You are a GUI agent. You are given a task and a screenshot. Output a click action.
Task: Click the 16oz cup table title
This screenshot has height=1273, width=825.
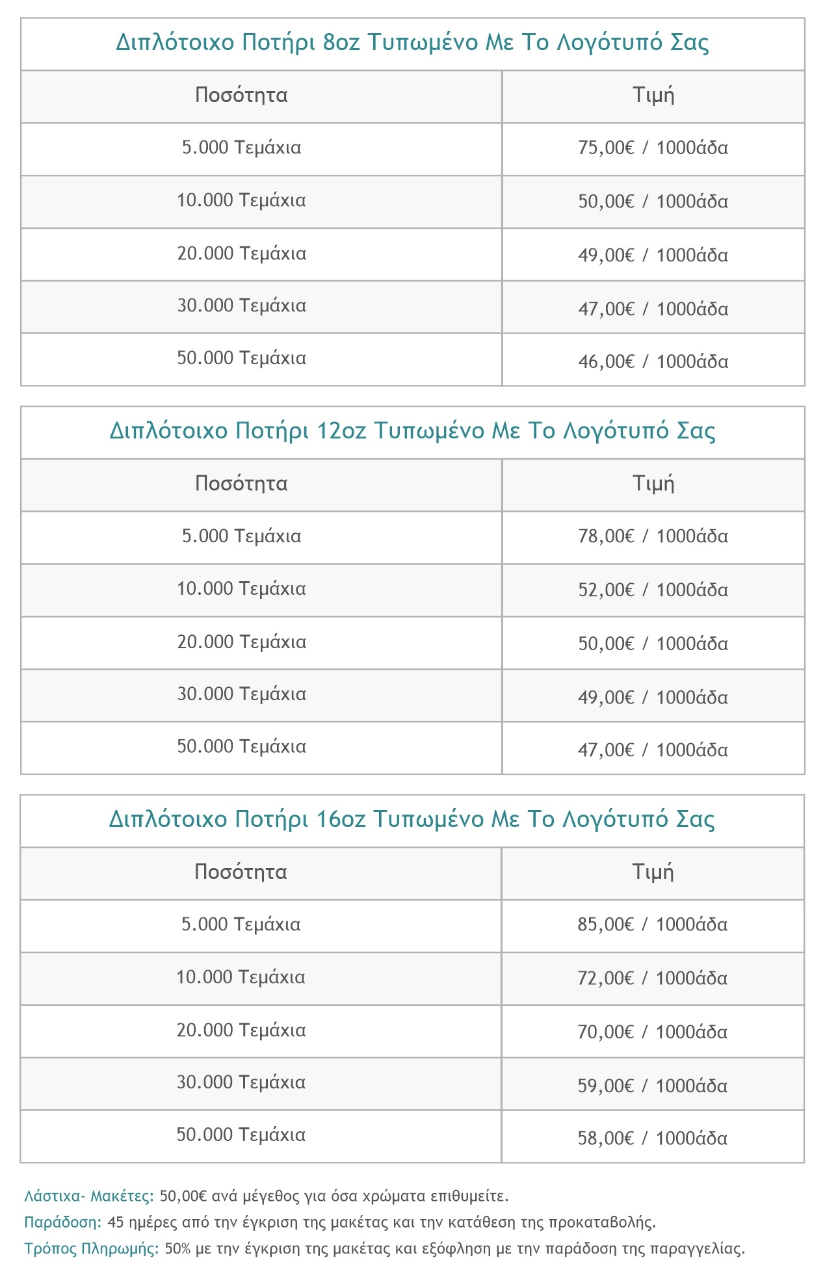point(412,819)
